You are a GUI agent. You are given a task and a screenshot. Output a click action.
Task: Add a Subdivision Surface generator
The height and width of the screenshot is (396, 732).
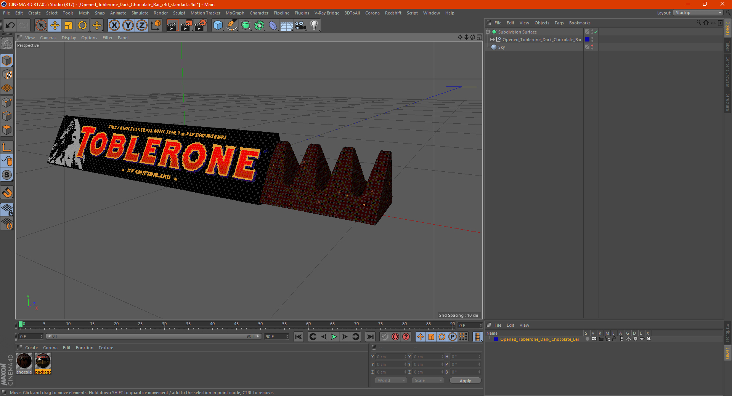(246, 26)
